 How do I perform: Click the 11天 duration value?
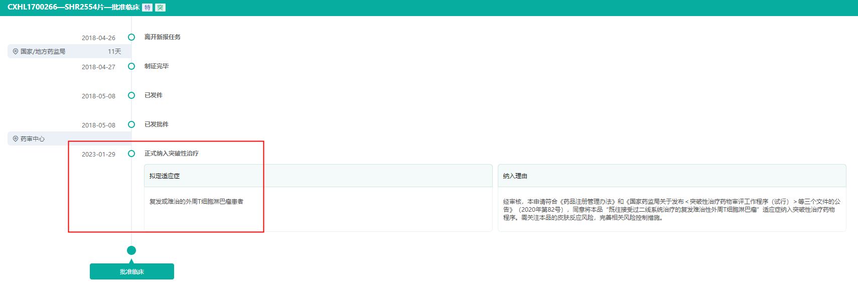pyautogui.click(x=114, y=51)
